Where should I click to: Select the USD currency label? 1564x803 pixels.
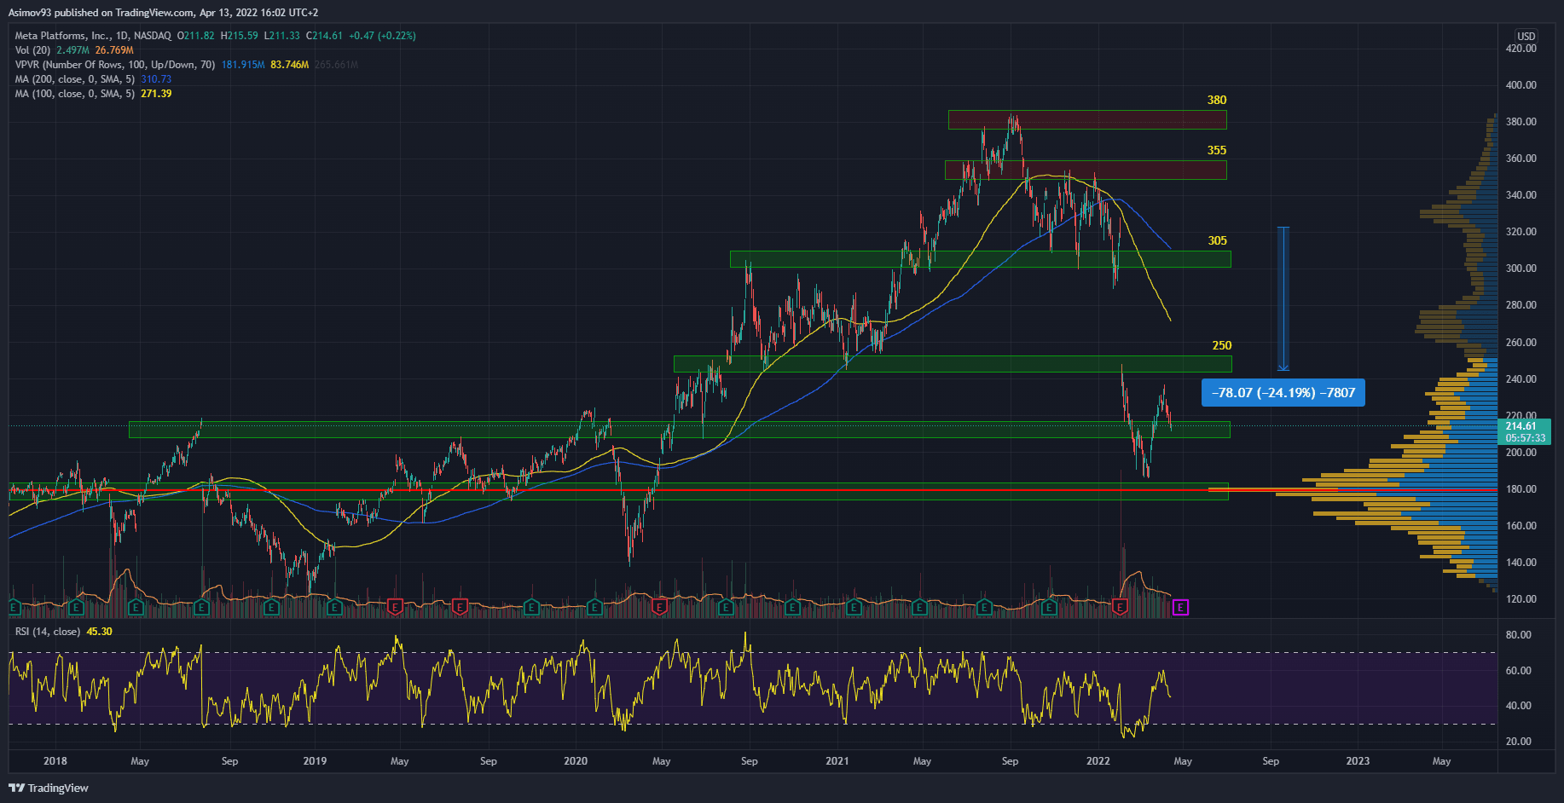[1526, 36]
